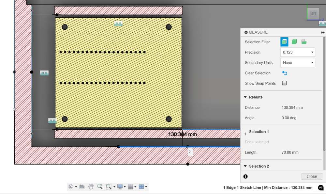Open the Zoom Window dropdown arrow
This screenshot has height=194, width=326.
click(x=114, y=187)
